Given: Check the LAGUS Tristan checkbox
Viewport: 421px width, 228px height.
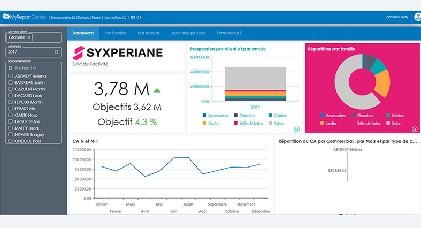Looking at the screenshot, I should tap(10, 121).
